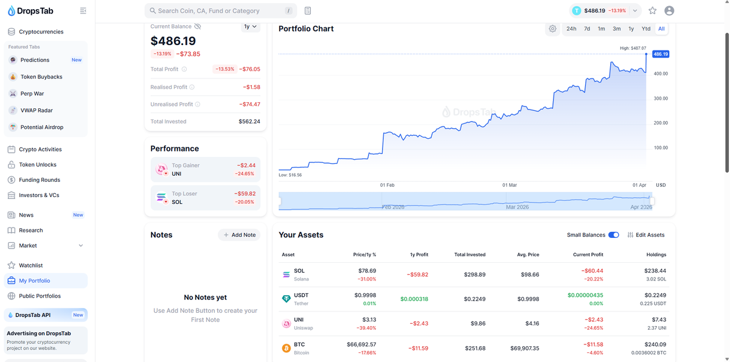Open Portfolio Chart settings gear
Image resolution: width=730 pixels, height=362 pixels.
click(552, 29)
